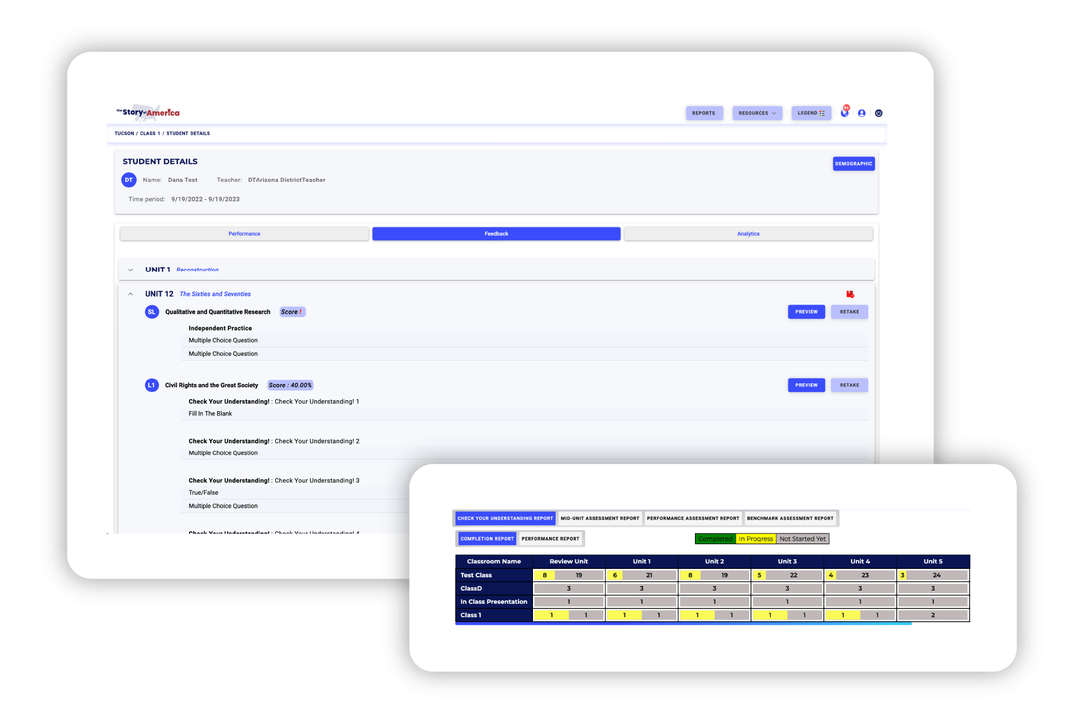Toggle to the Performance Report view

(550, 538)
